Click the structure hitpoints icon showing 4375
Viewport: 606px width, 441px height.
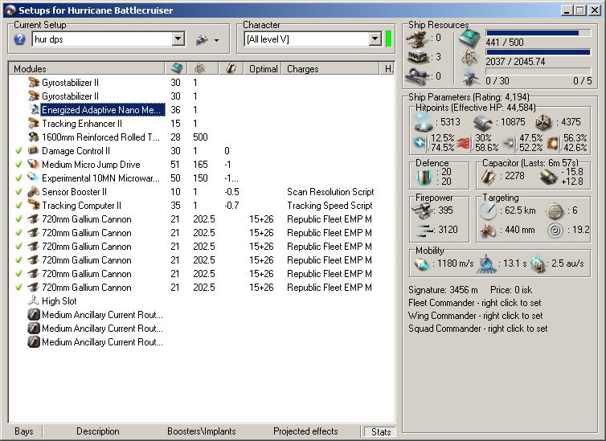click(540, 122)
